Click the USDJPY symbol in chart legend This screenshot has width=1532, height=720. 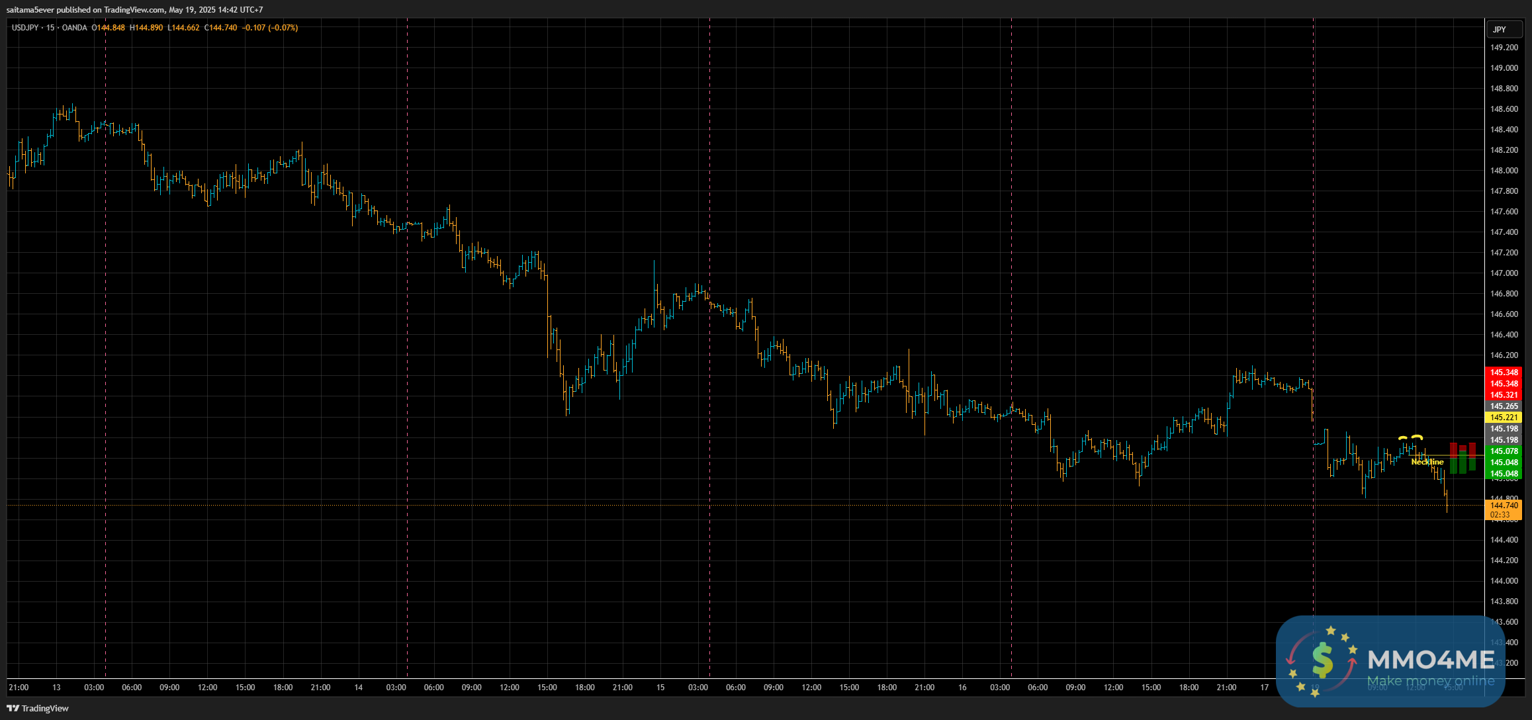pos(25,28)
